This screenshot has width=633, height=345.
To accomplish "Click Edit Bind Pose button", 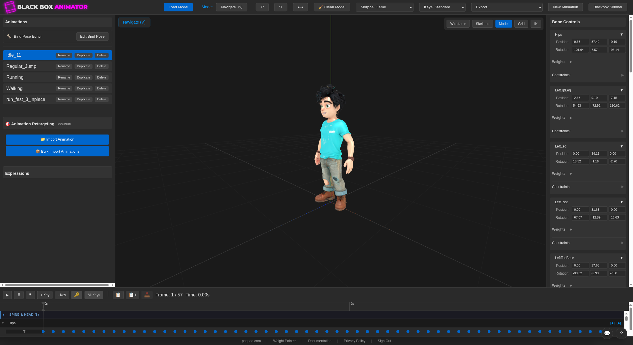I will pos(92,37).
